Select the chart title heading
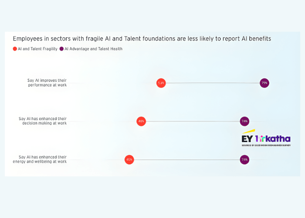Image resolution: width=305 pixels, height=218 pixels. [142, 39]
